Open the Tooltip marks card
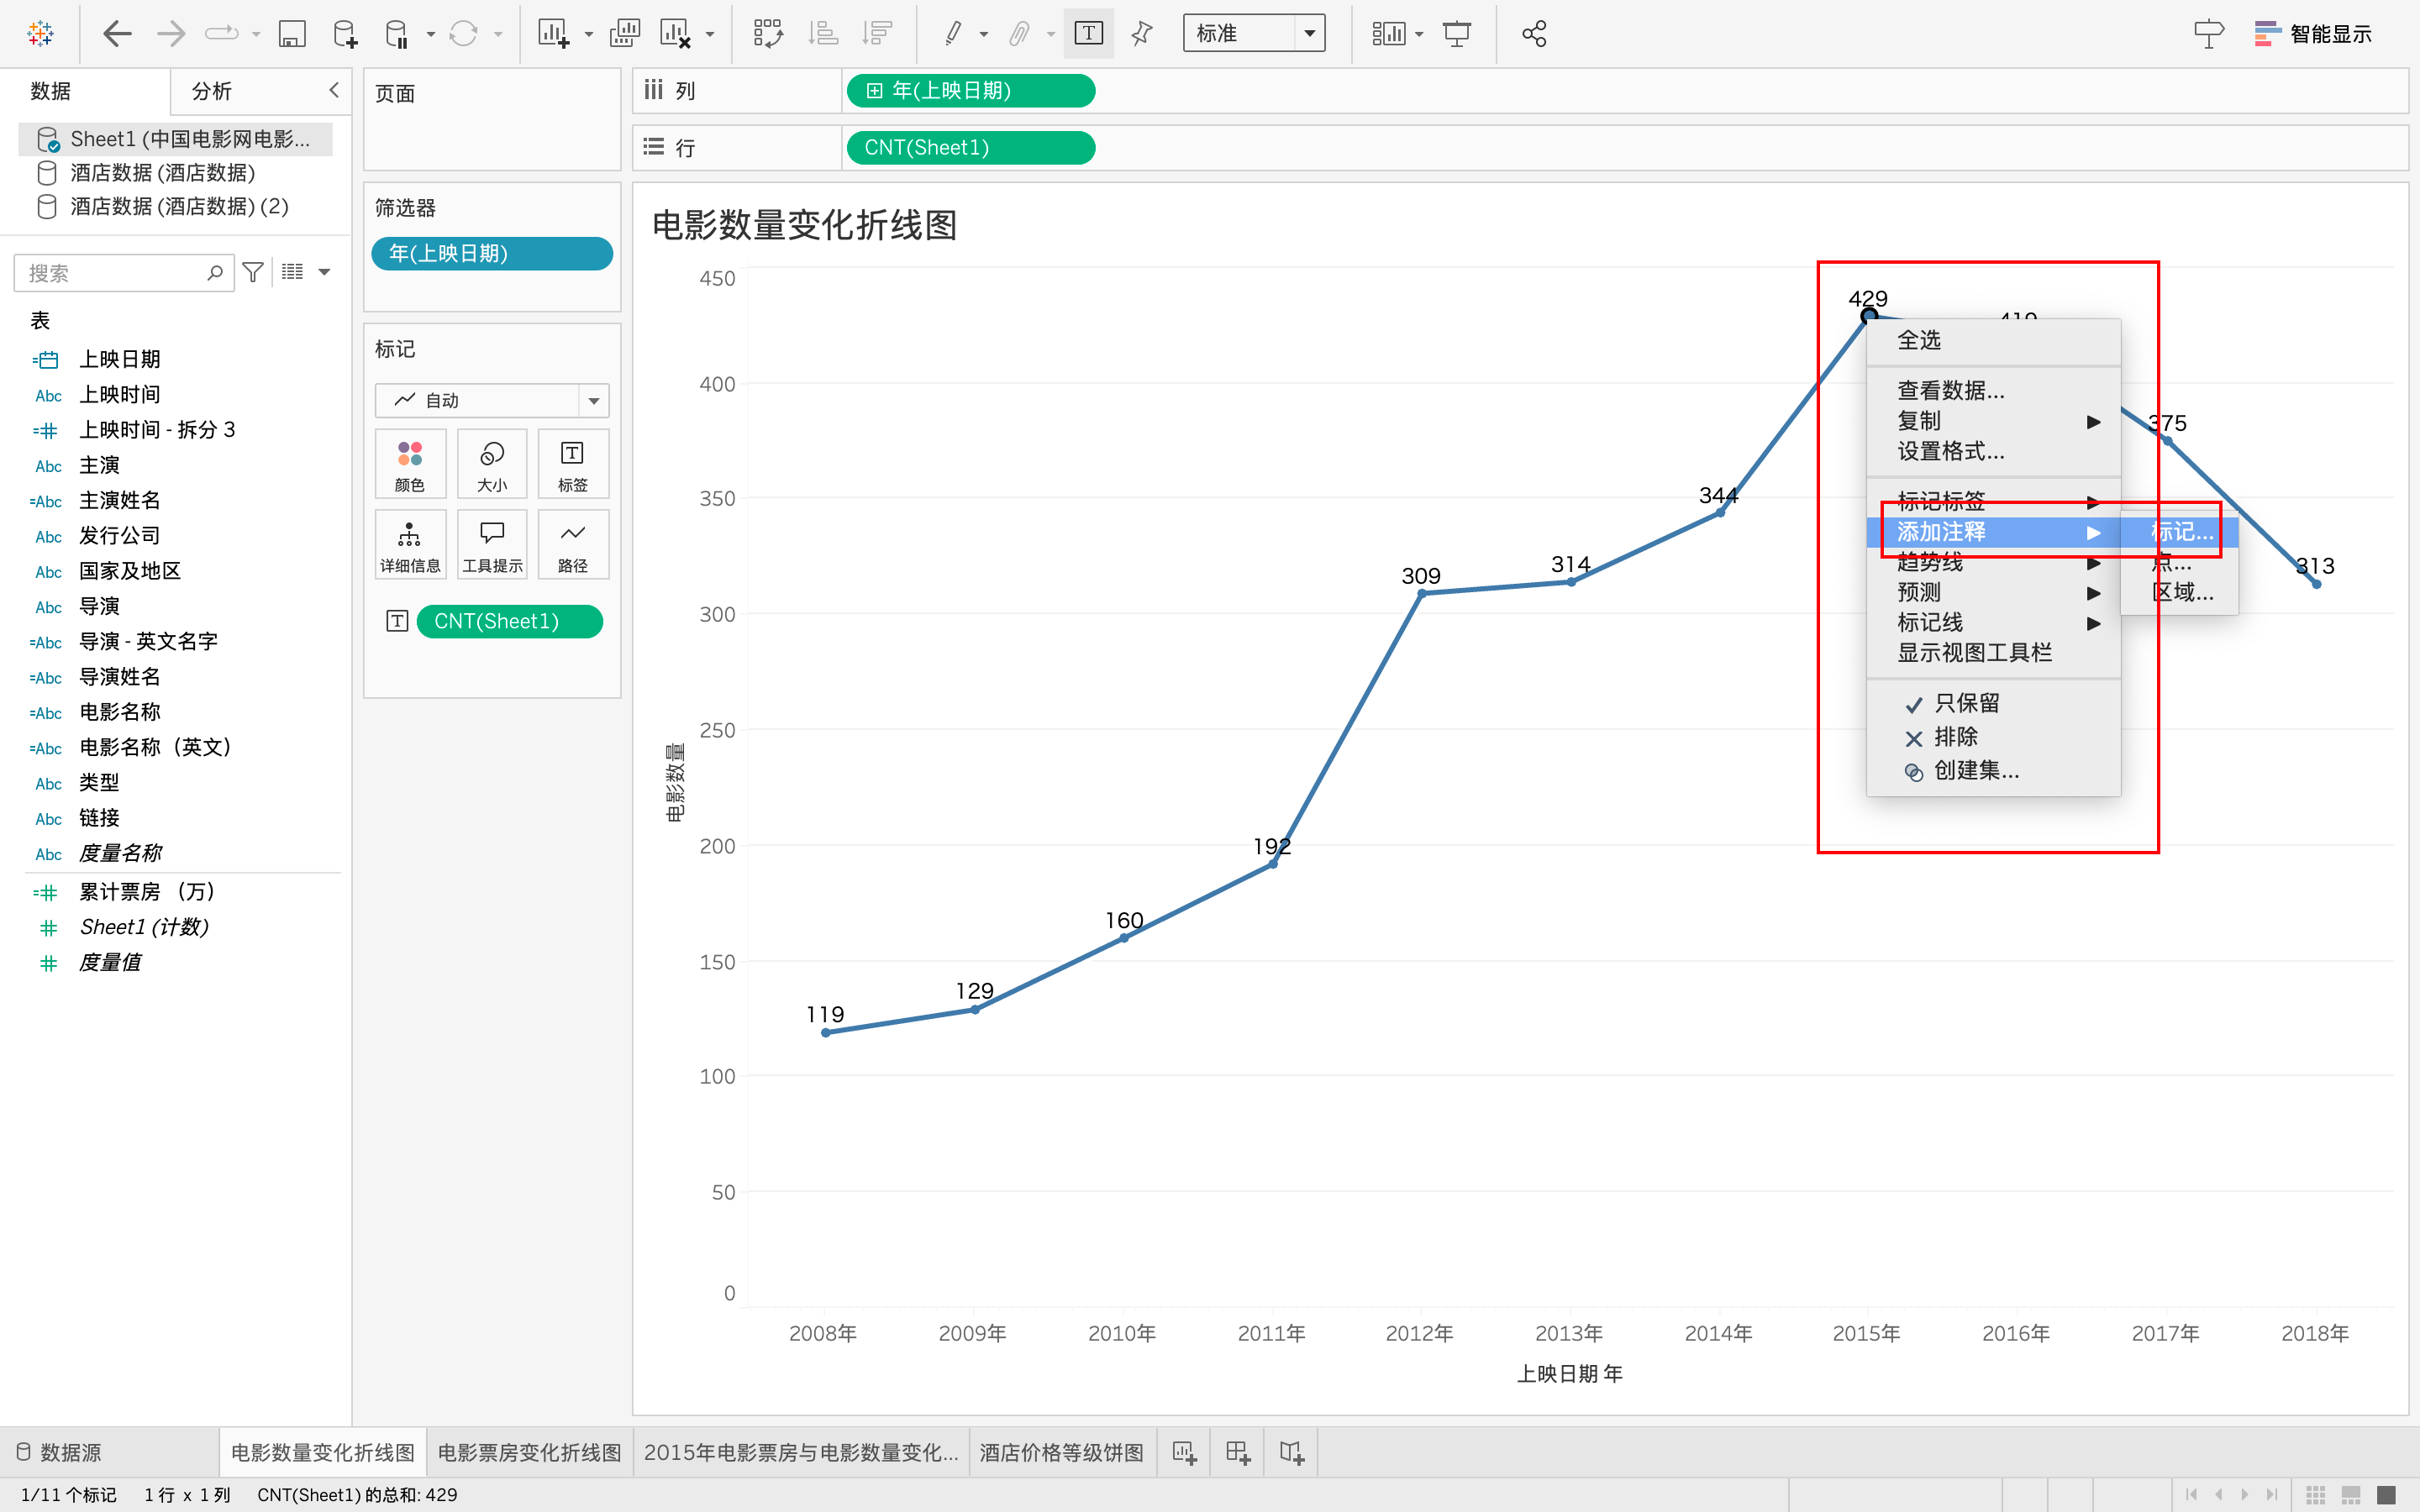This screenshot has width=2420, height=1512. coord(492,545)
